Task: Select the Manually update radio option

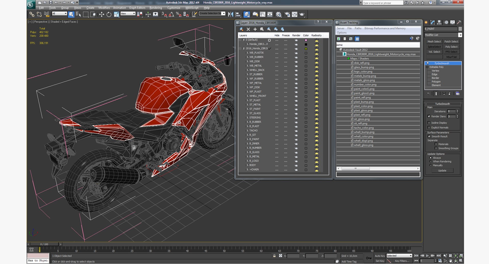Action: [x=430, y=165]
